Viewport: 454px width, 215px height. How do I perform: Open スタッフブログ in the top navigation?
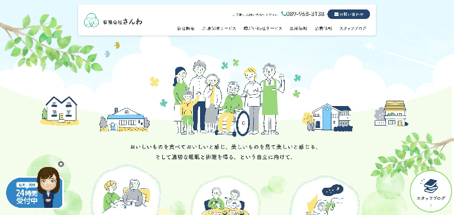coord(353,28)
